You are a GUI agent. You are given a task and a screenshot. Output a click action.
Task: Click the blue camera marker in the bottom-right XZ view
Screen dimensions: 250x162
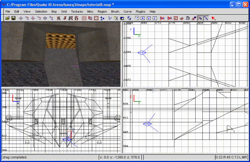click(x=147, y=124)
